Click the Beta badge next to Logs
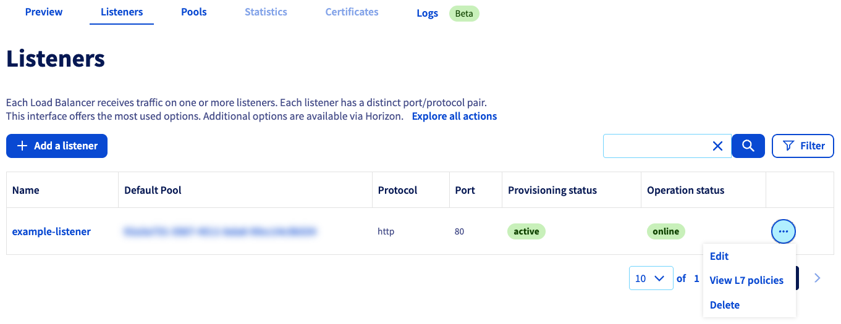841x324 pixels. coord(464,14)
